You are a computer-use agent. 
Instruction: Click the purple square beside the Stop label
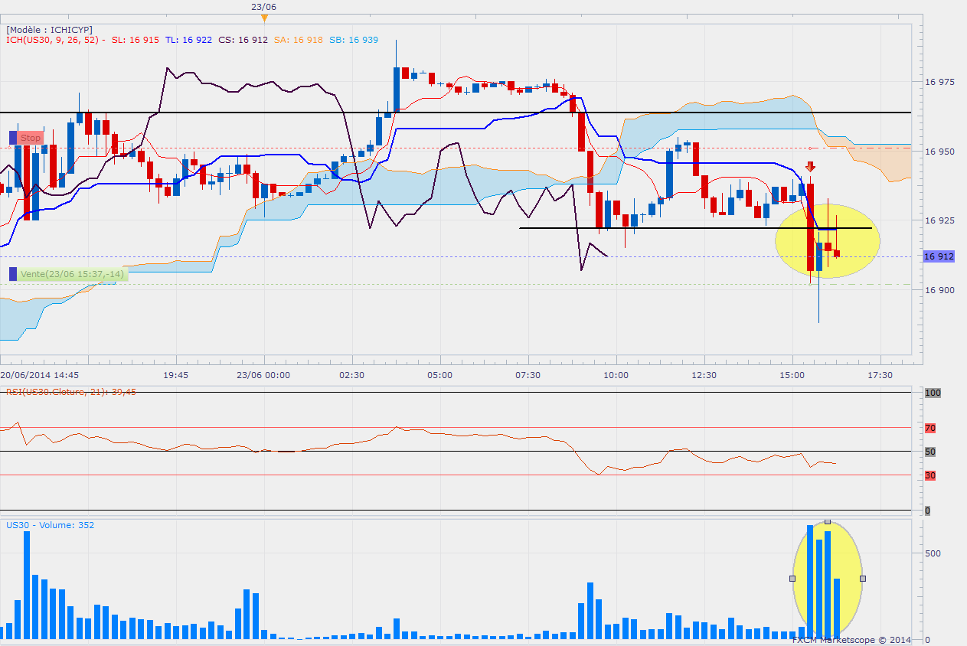click(x=12, y=138)
